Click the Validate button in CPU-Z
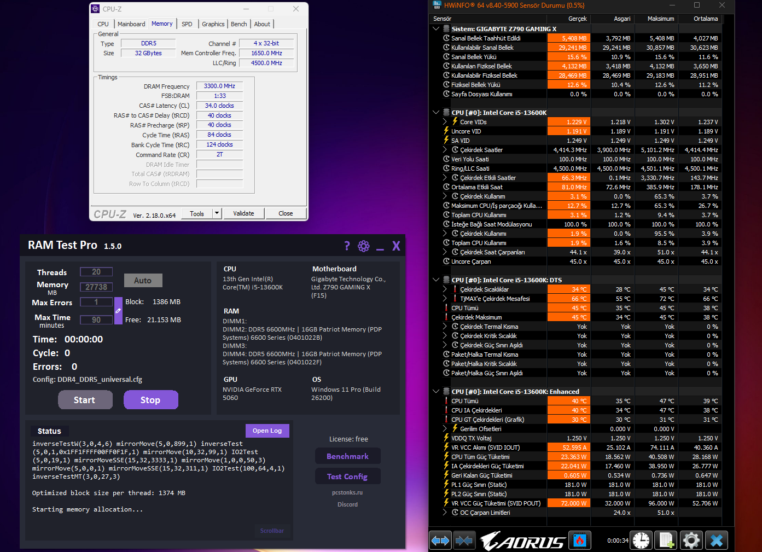The image size is (762, 552). 243,213
